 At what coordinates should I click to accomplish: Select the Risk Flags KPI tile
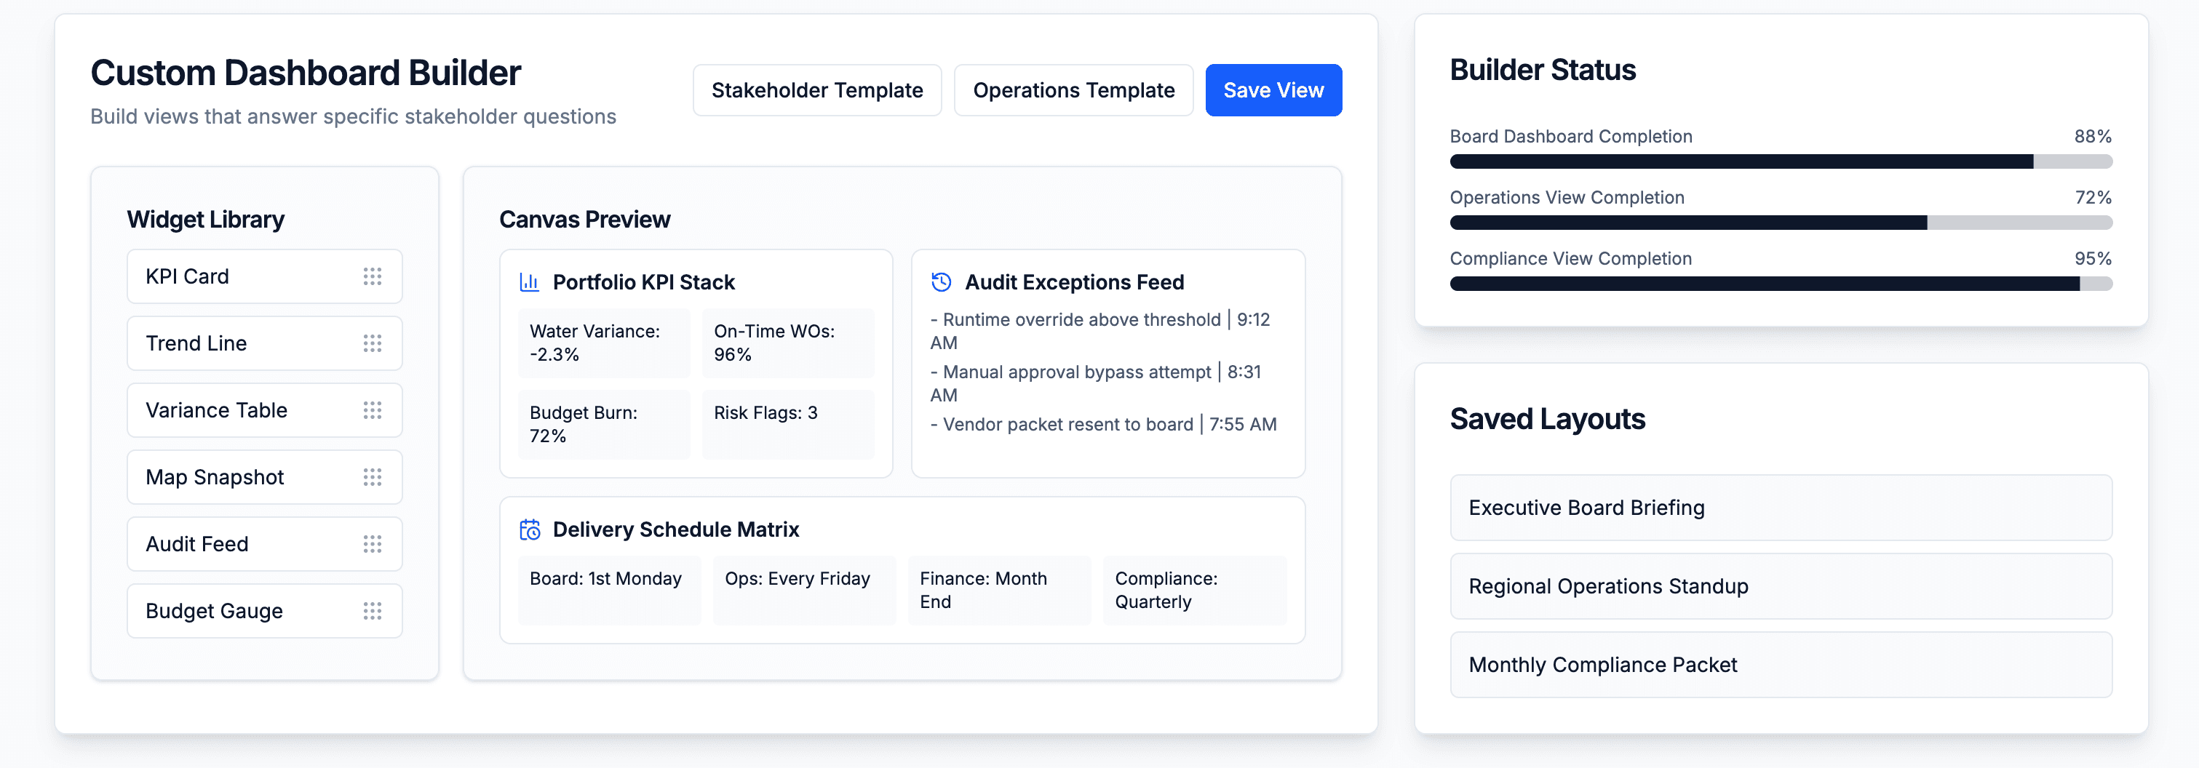click(786, 424)
